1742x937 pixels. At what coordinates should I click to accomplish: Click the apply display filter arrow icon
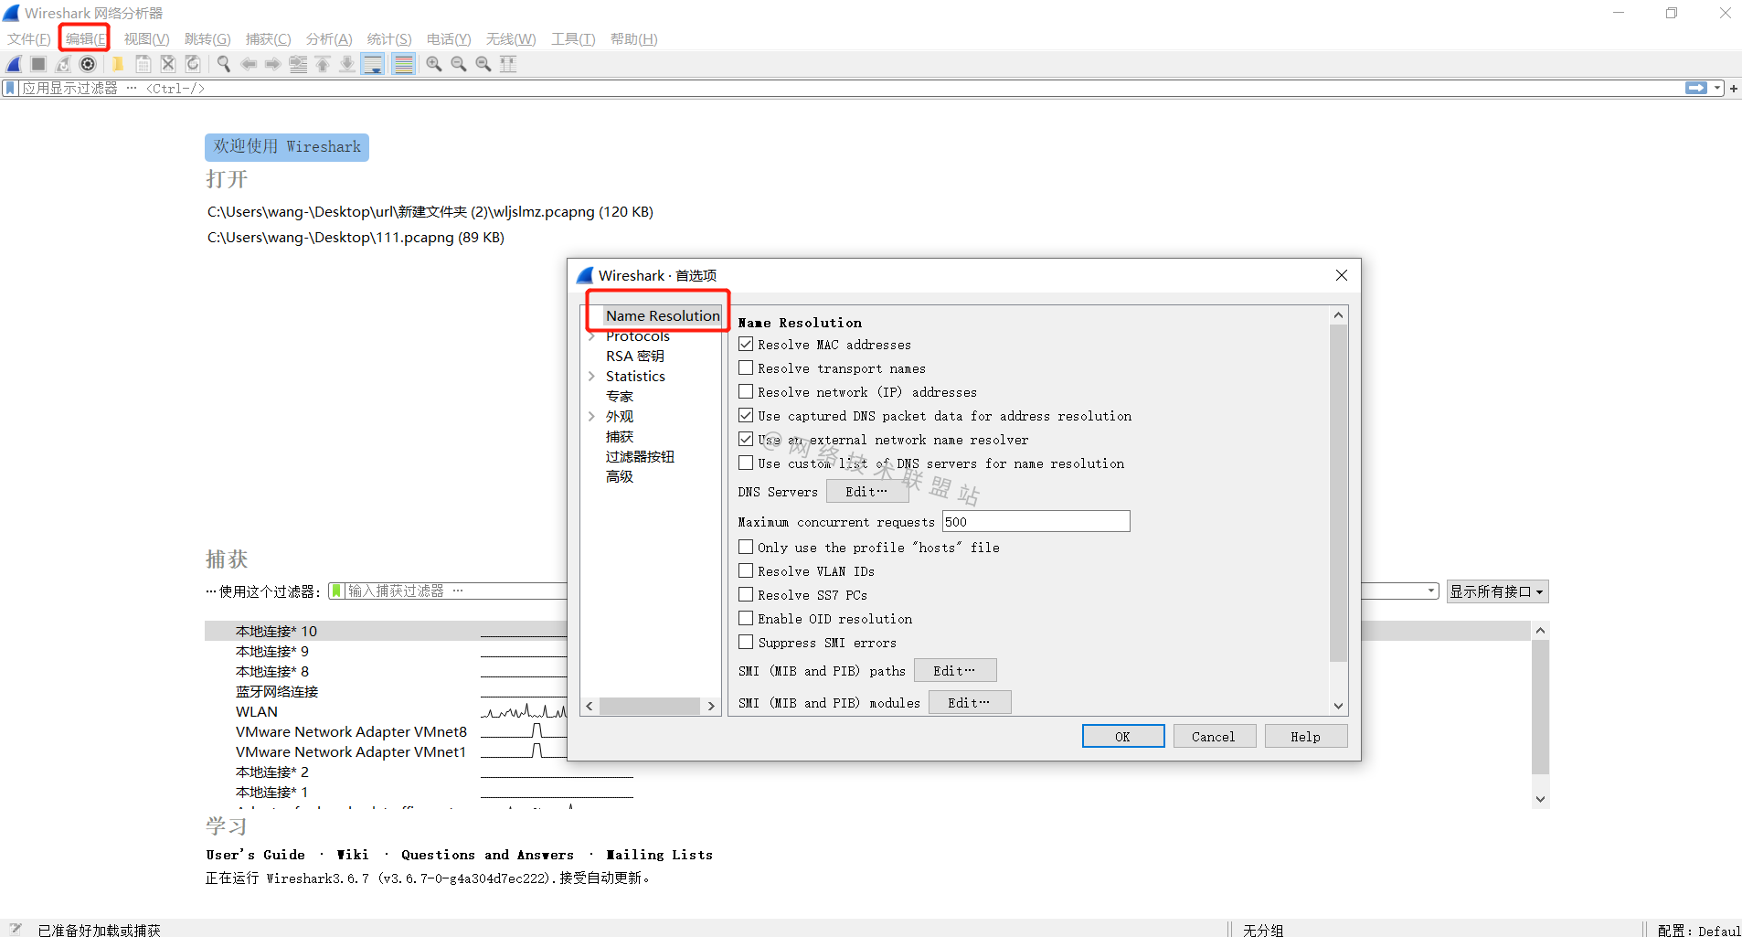pyautogui.click(x=1696, y=89)
